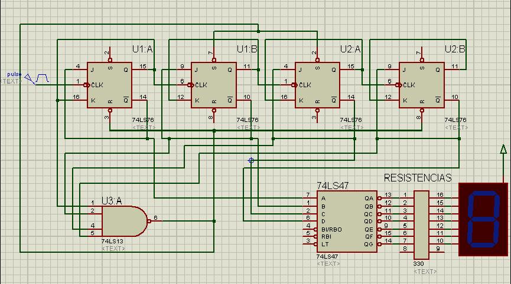This screenshot has width=511, height=284.
Task: Click the QA output label on 74LS47
Action: click(369, 198)
